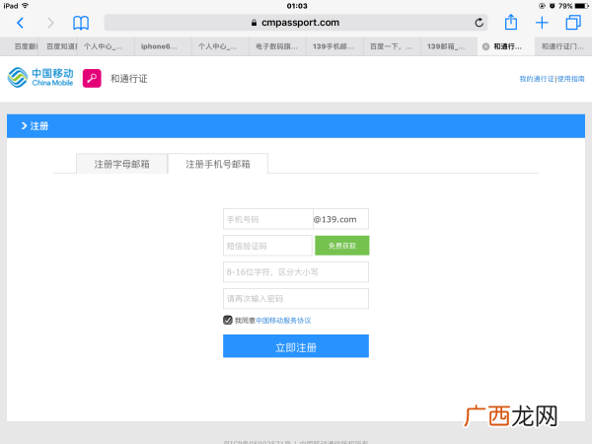Click the 请再次输入密码 field

click(296, 299)
